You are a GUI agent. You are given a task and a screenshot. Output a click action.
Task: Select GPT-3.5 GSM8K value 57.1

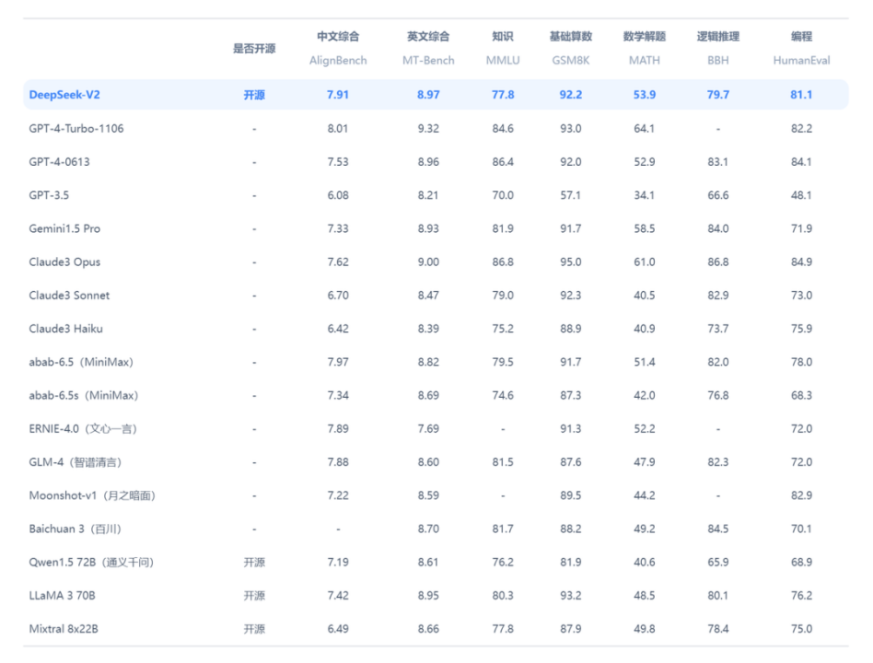[571, 195]
